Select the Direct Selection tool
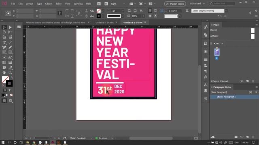Image resolution: width=259 pixels, height=145 pixels. point(10,27)
